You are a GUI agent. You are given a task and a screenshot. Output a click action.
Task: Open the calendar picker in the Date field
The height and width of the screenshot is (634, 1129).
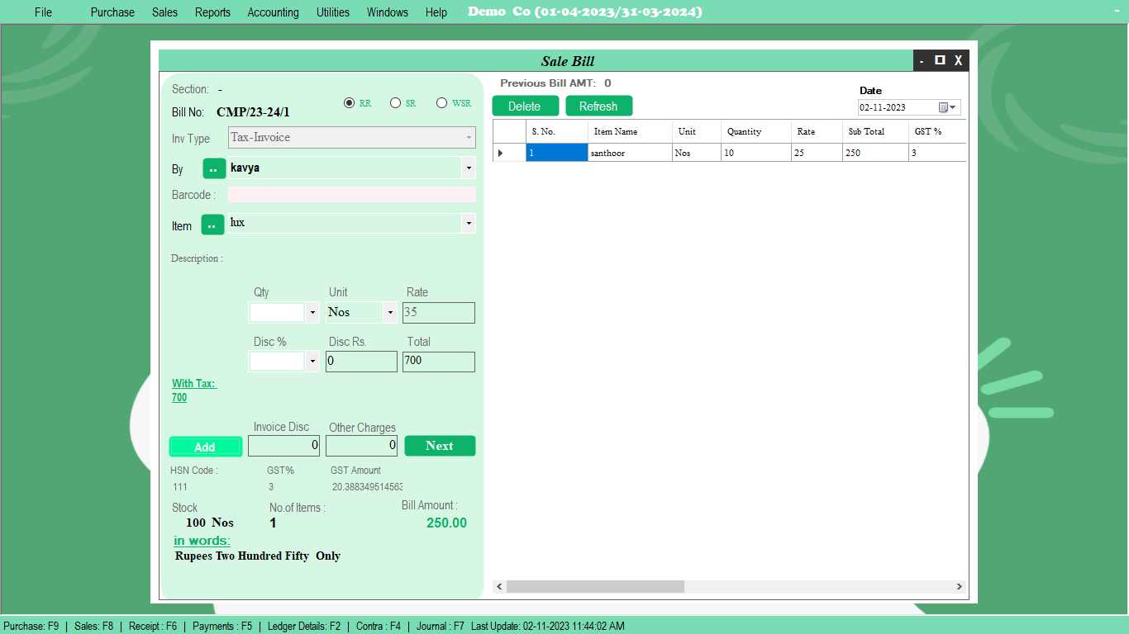tap(944, 106)
